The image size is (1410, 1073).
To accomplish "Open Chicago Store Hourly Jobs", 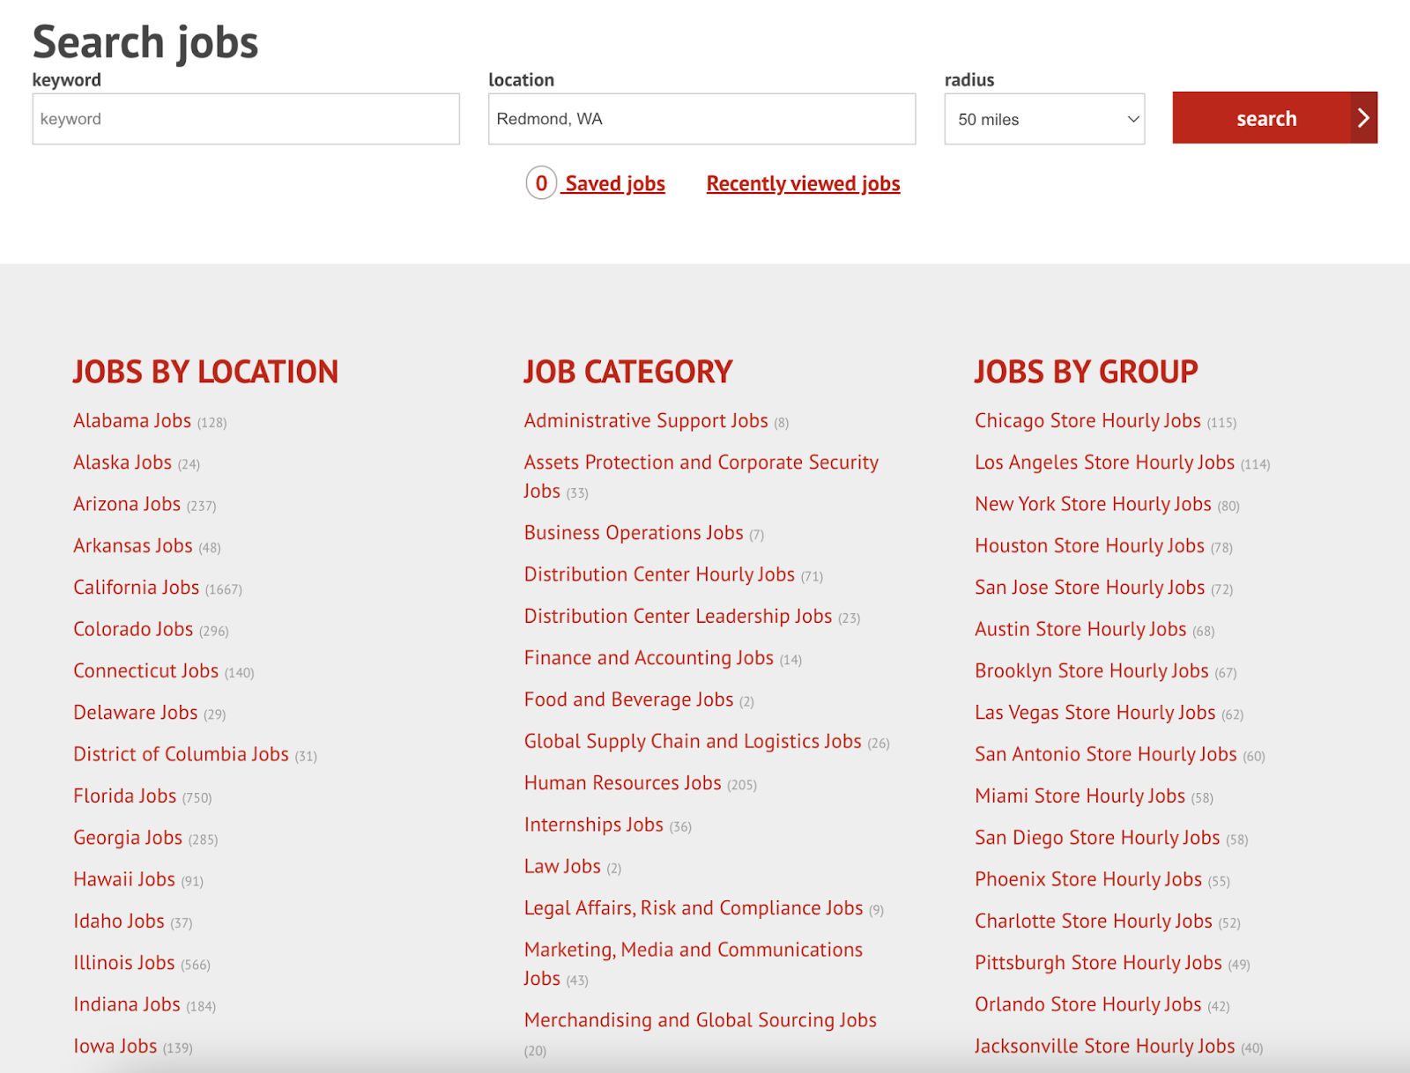I will click(x=1087, y=420).
